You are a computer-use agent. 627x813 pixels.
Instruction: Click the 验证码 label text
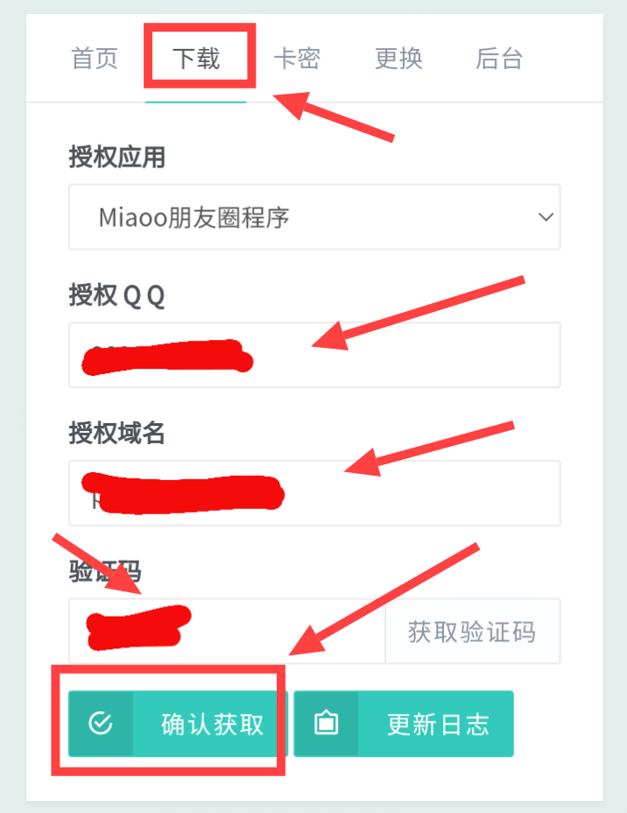tap(105, 571)
